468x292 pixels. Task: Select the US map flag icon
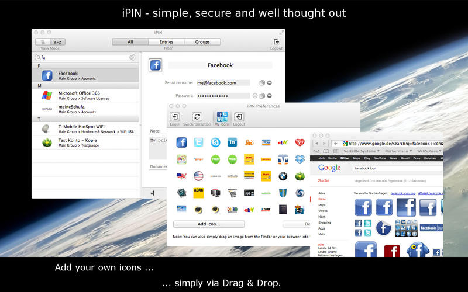[x=181, y=176]
